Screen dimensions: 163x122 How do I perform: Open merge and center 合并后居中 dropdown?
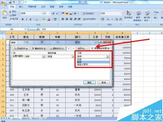click(97, 19)
